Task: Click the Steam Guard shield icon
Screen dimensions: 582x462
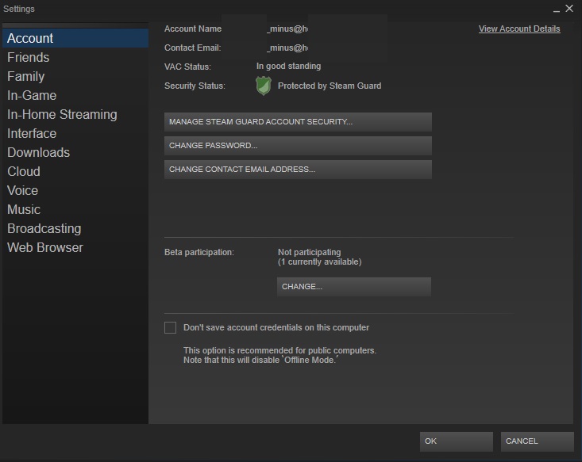Action: coord(264,86)
